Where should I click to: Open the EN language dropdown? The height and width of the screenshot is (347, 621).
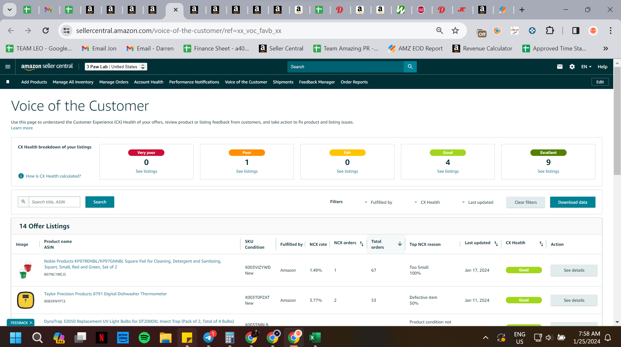(x=586, y=67)
